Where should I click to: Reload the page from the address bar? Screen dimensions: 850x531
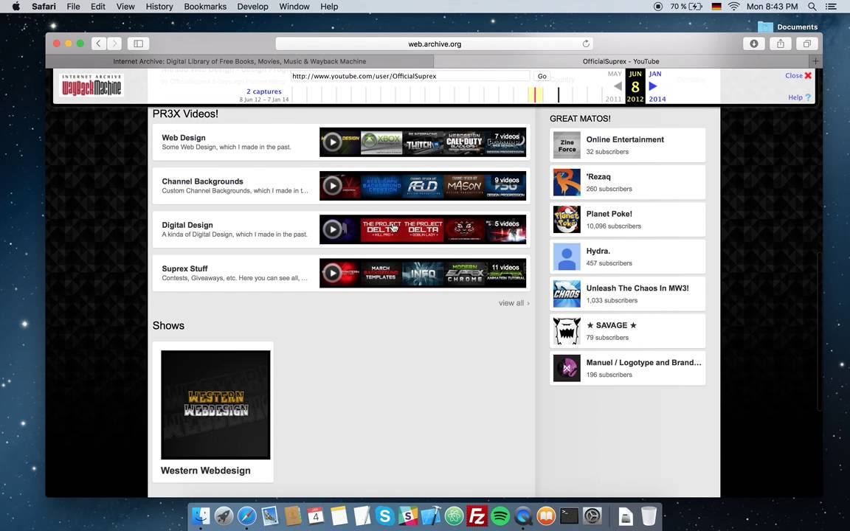click(586, 44)
